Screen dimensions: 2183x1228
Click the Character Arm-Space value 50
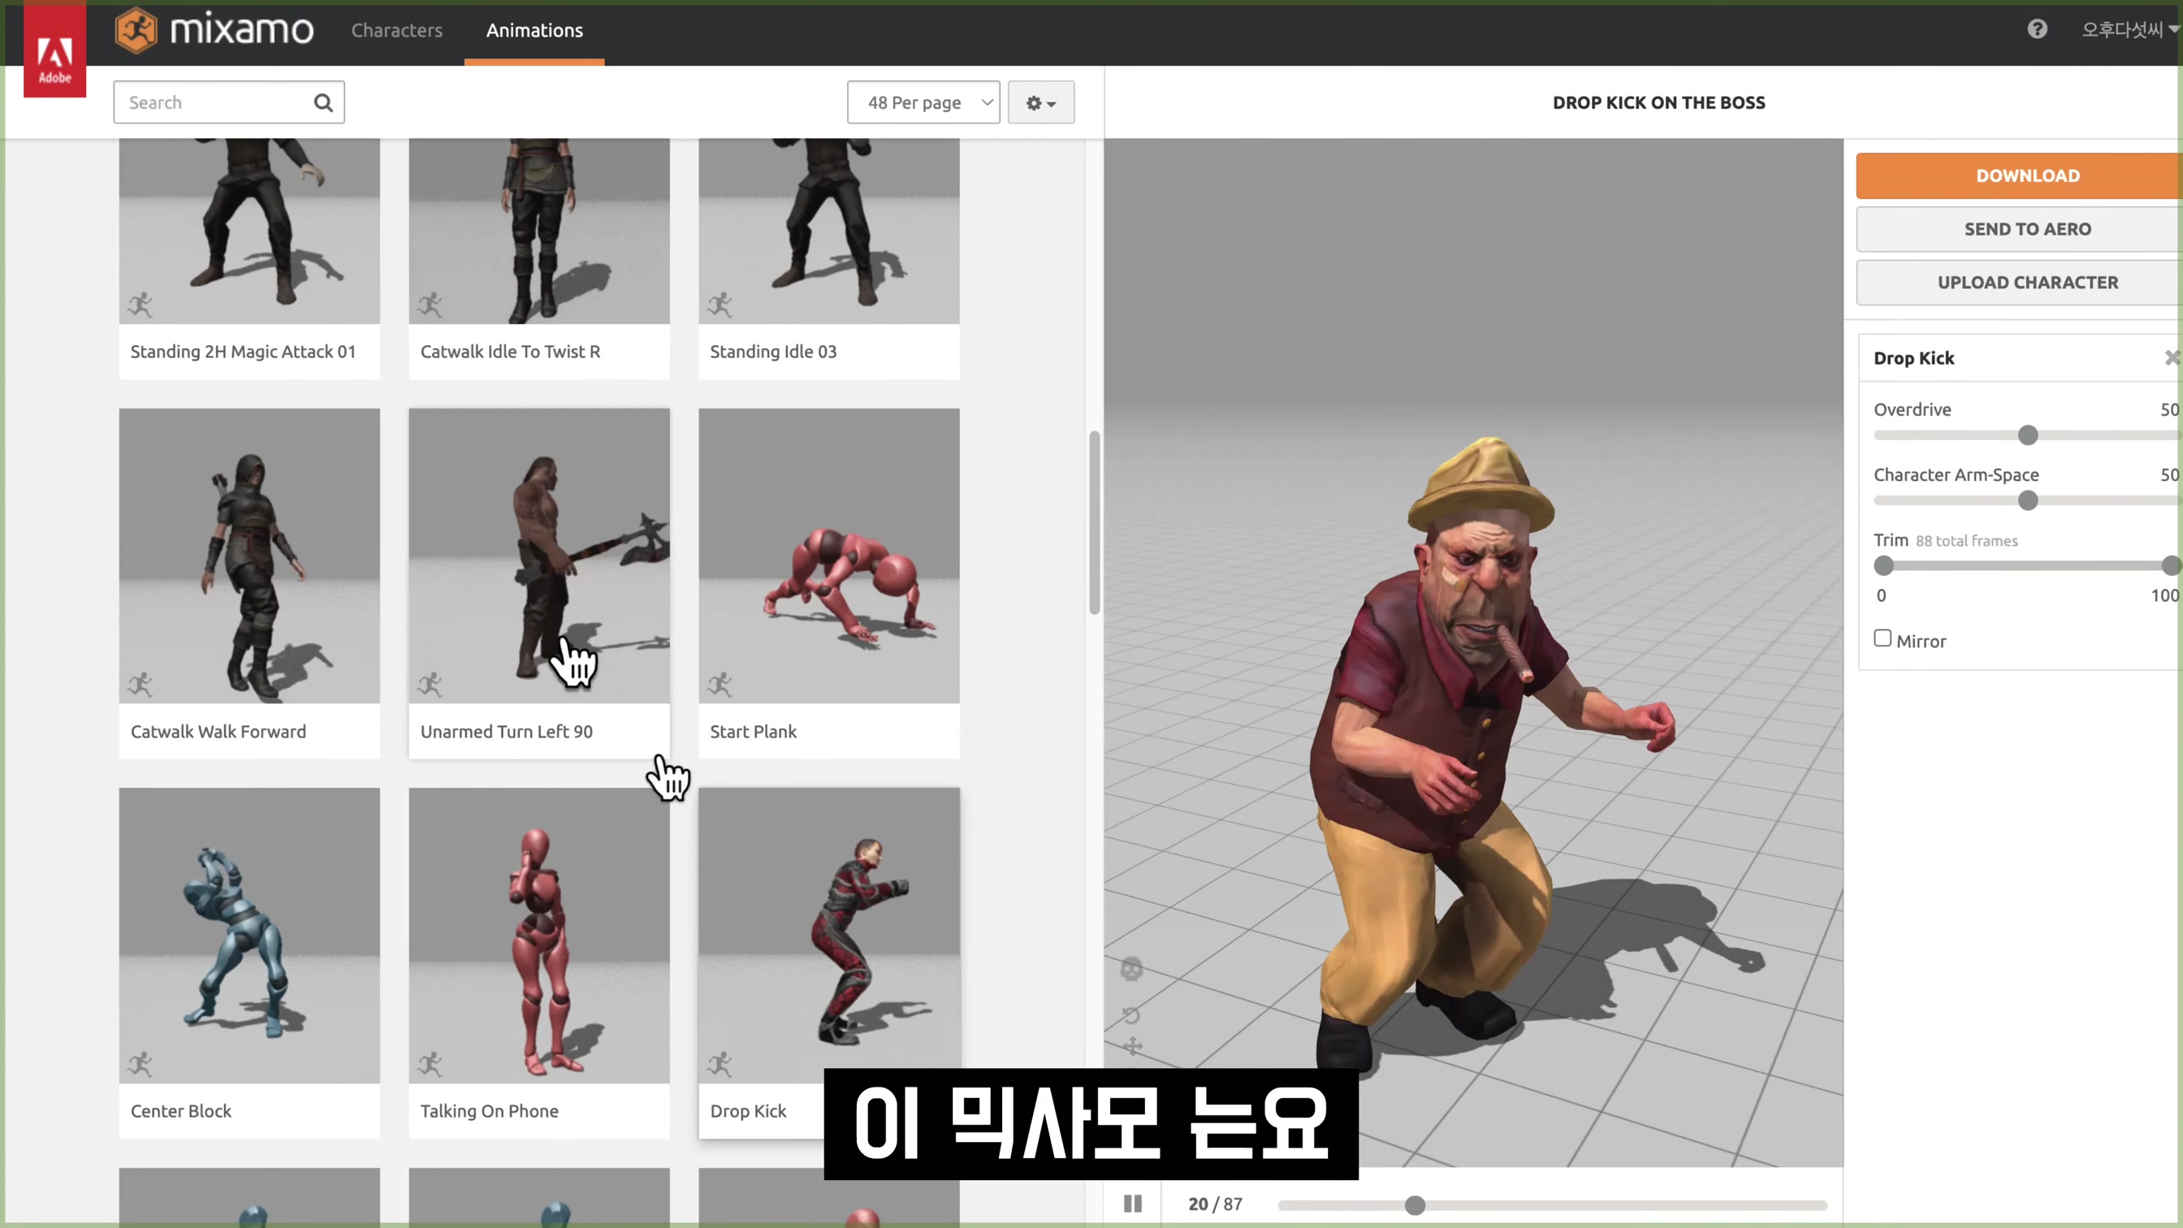coord(2169,474)
